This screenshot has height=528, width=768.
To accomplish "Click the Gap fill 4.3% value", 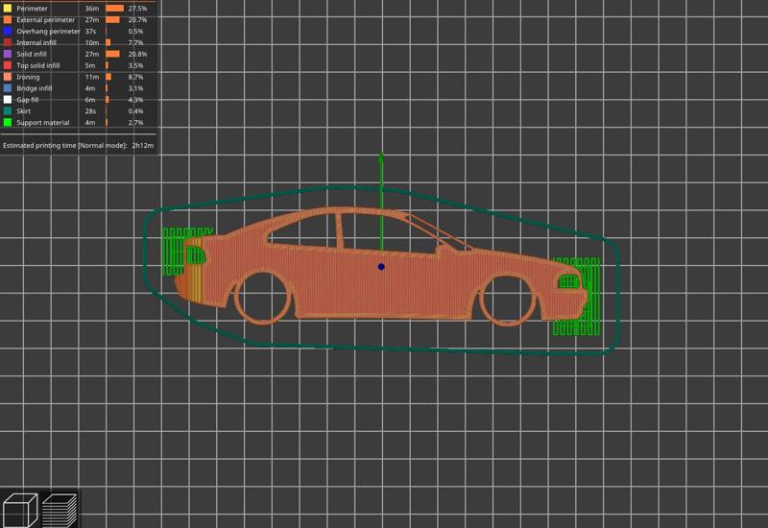I will 135,100.
